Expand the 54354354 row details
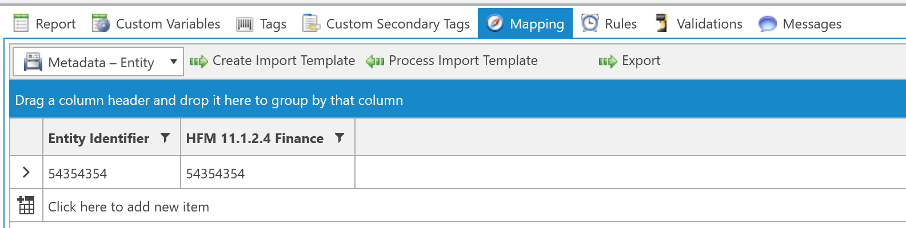The image size is (906, 228). [26, 172]
